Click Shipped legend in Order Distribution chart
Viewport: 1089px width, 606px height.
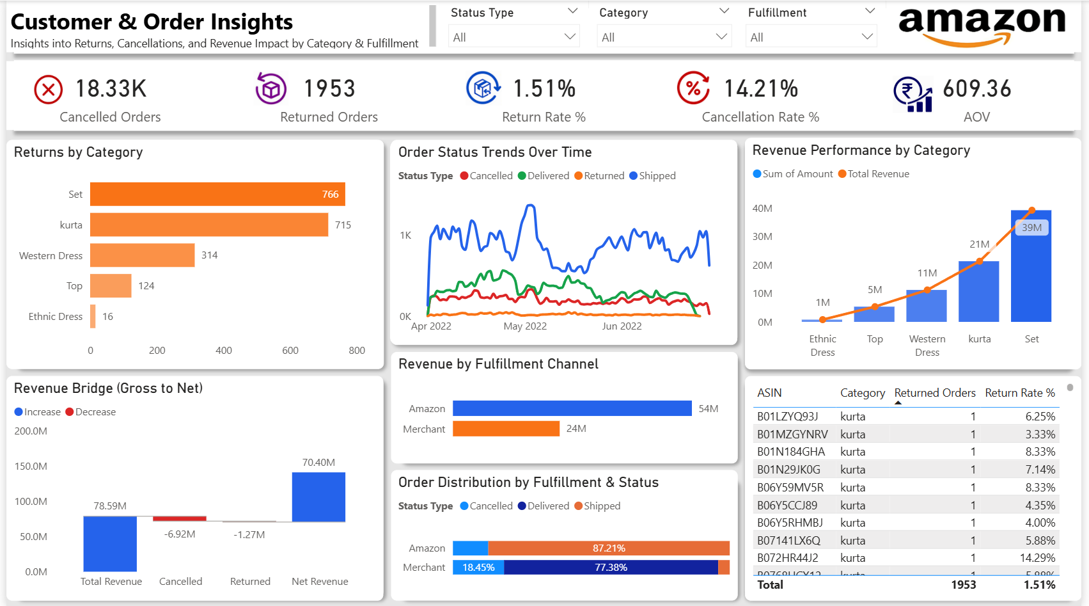tap(597, 506)
